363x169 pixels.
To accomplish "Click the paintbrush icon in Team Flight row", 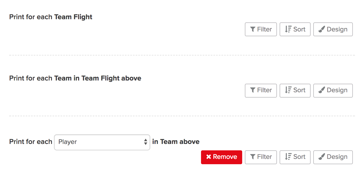I will tap(322, 29).
